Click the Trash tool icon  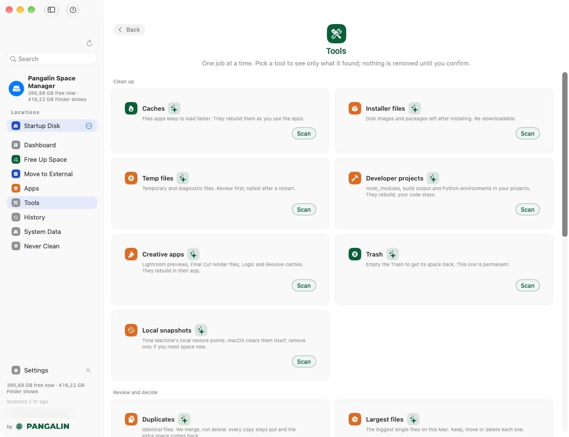[x=355, y=254]
